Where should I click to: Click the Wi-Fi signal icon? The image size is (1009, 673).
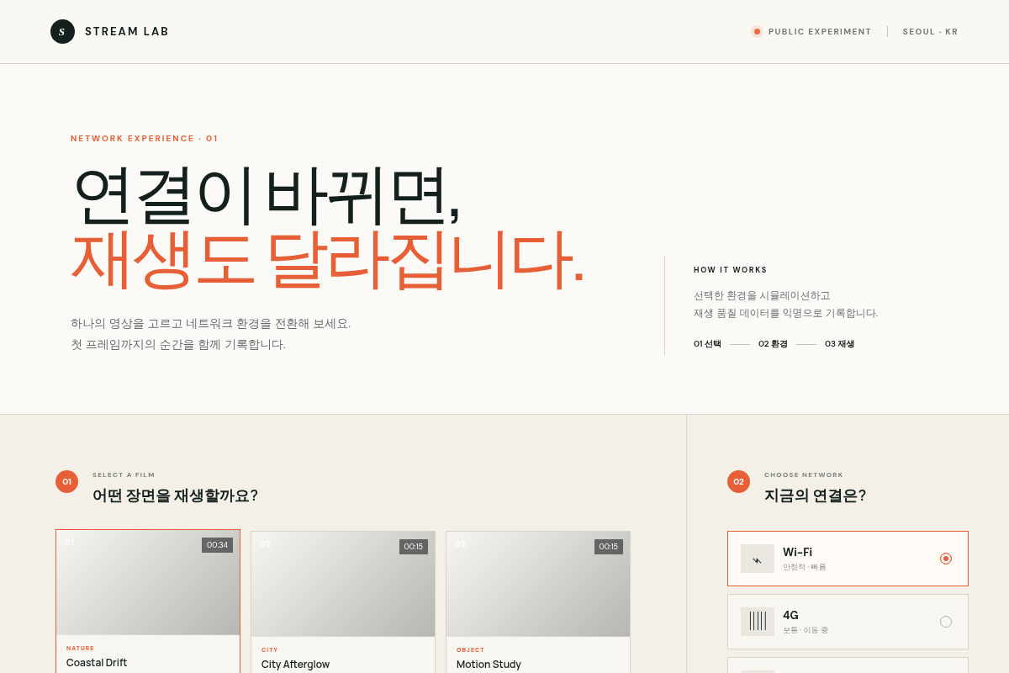tap(758, 559)
